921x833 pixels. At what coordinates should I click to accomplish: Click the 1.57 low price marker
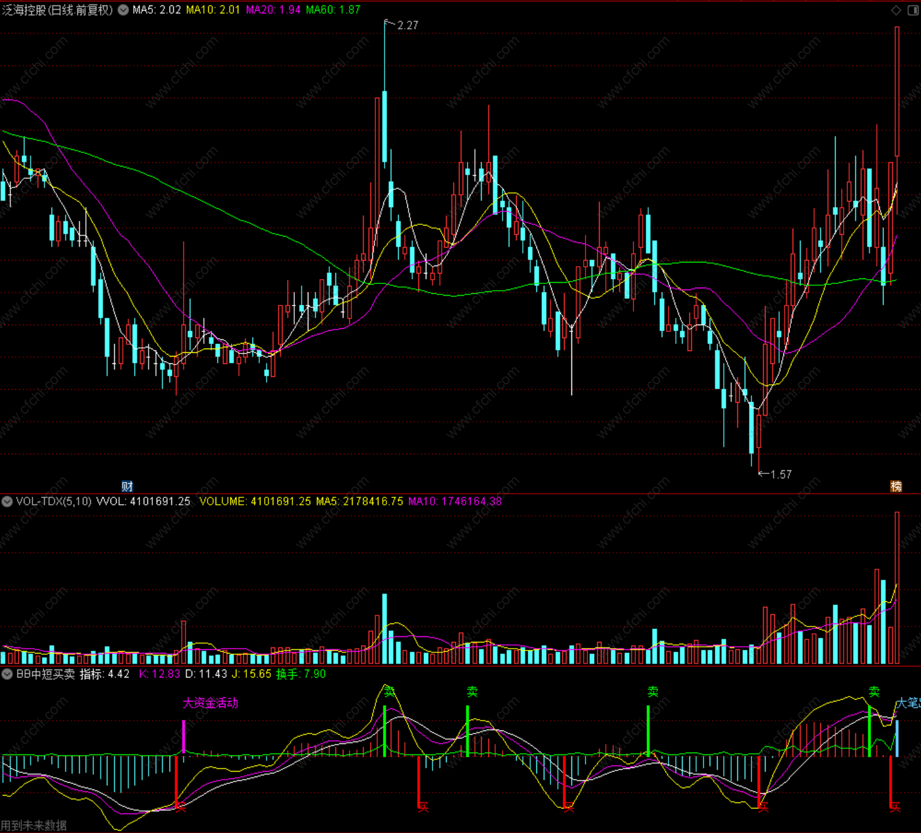pyautogui.click(x=781, y=474)
